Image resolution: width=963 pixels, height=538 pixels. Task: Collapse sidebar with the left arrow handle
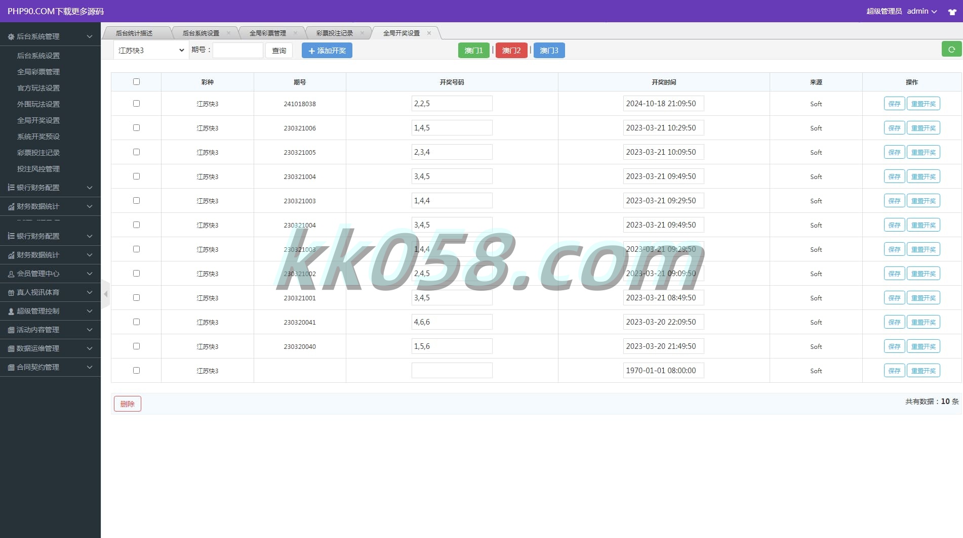[105, 294]
